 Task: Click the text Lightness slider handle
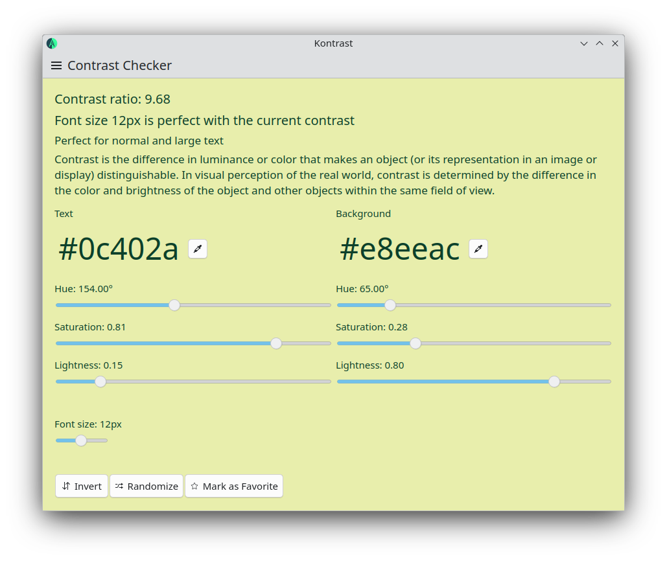click(100, 382)
